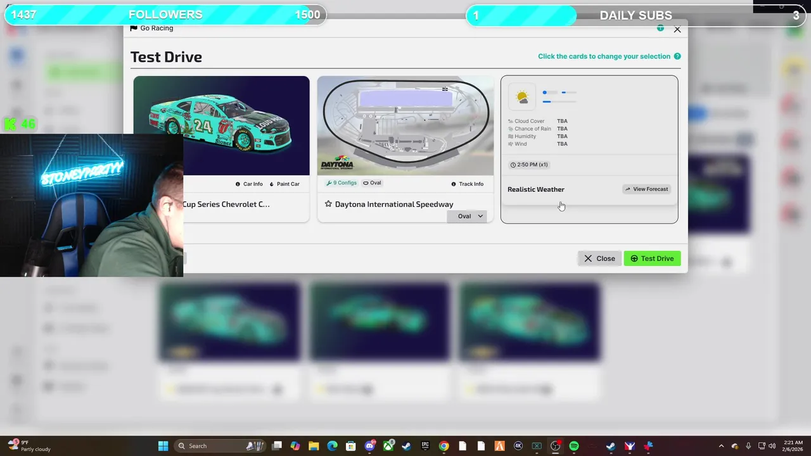The width and height of the screenshot is (811, 456).
Task: Open the clock showing 2:21 AM
Action: (x=793, y=446)
